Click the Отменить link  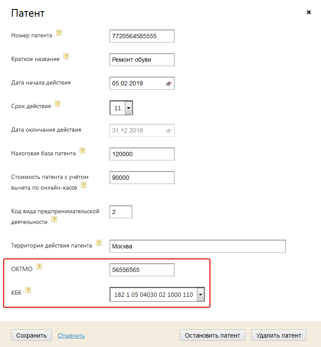[71, 335]
